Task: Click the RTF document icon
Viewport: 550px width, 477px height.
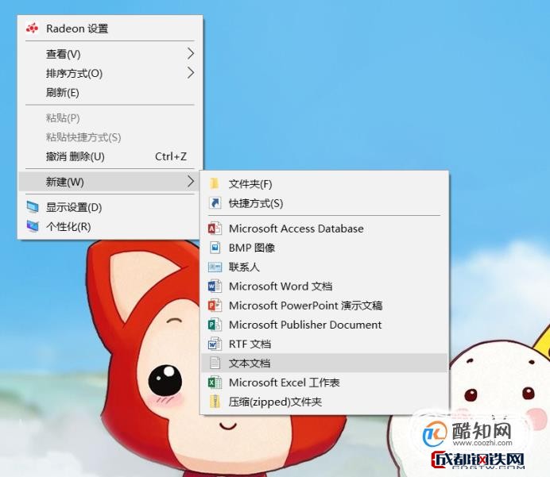Action: tap(215, 344)
